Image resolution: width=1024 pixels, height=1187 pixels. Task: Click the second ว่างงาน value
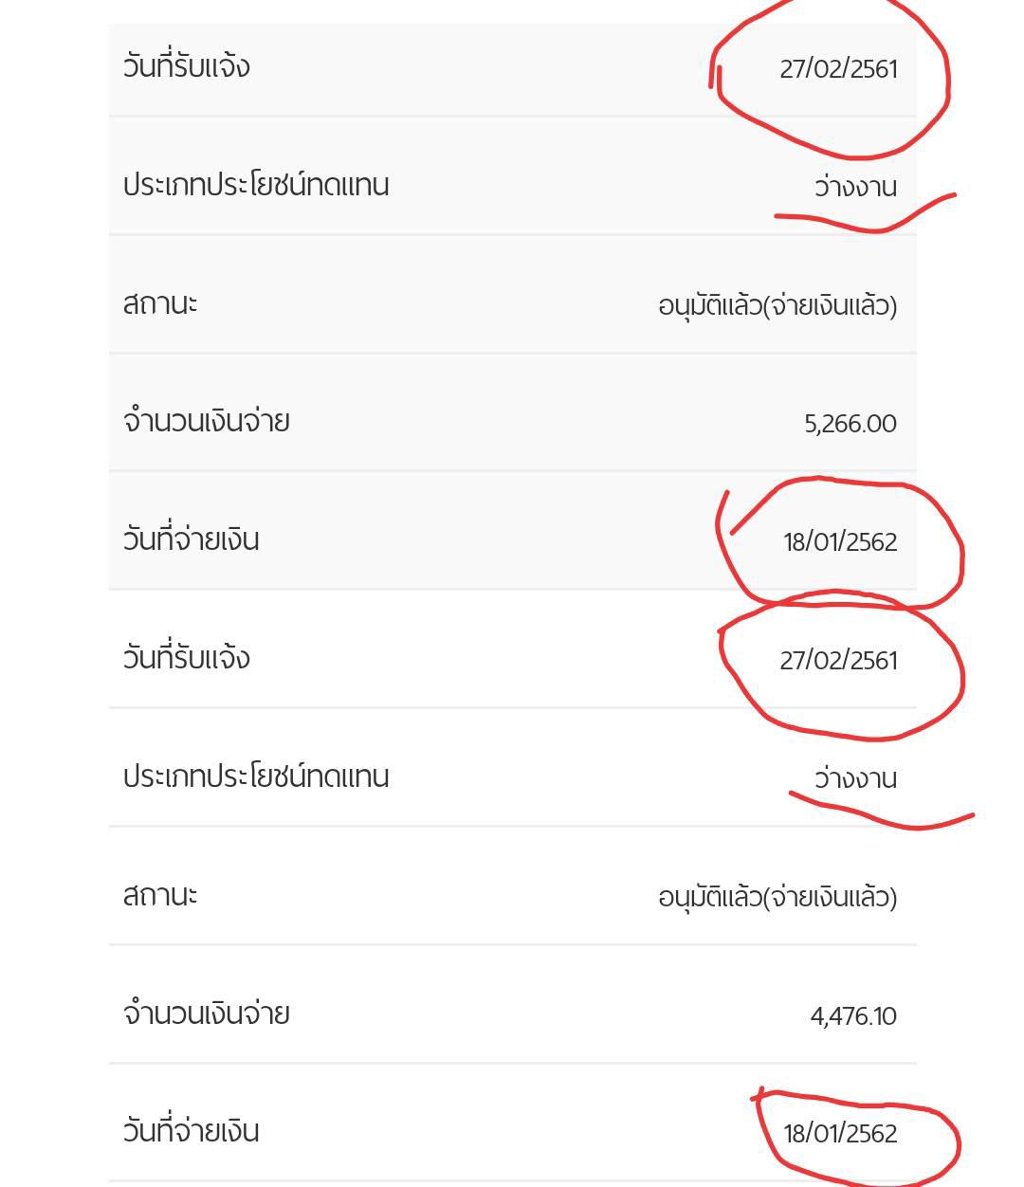(855, 777)
